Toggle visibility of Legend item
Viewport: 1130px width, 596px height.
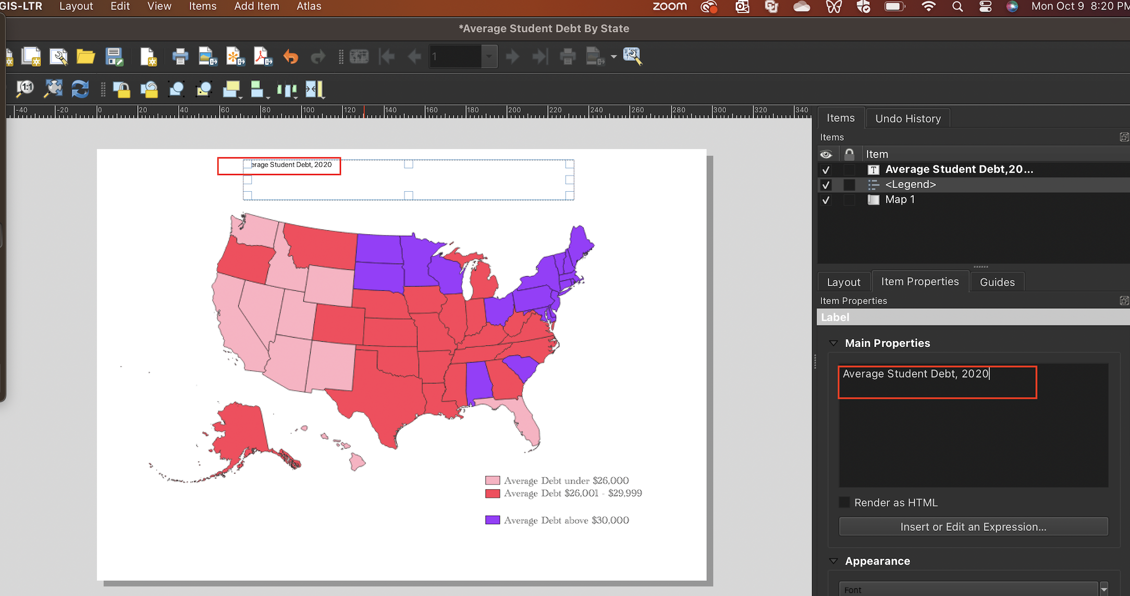click(x=826, y=184)
